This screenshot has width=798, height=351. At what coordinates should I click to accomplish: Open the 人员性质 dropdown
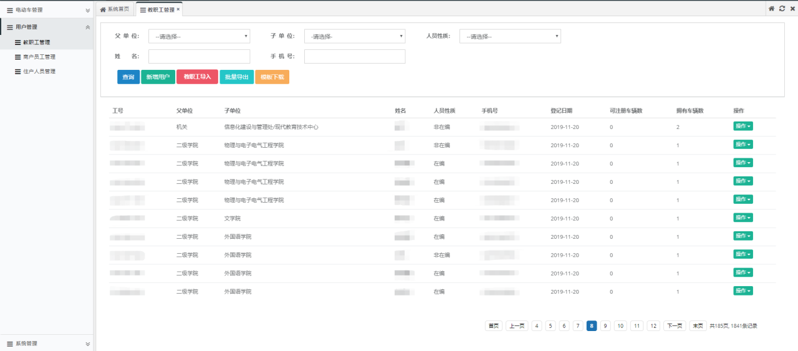click(510, 36)
